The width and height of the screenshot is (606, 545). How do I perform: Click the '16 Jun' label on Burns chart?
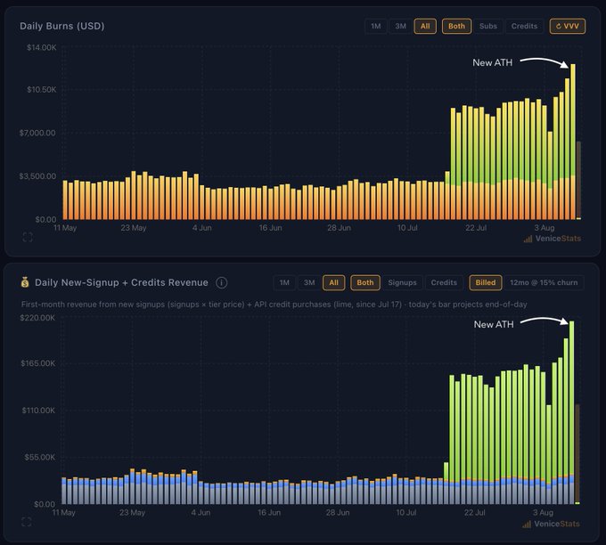point(270,228)
